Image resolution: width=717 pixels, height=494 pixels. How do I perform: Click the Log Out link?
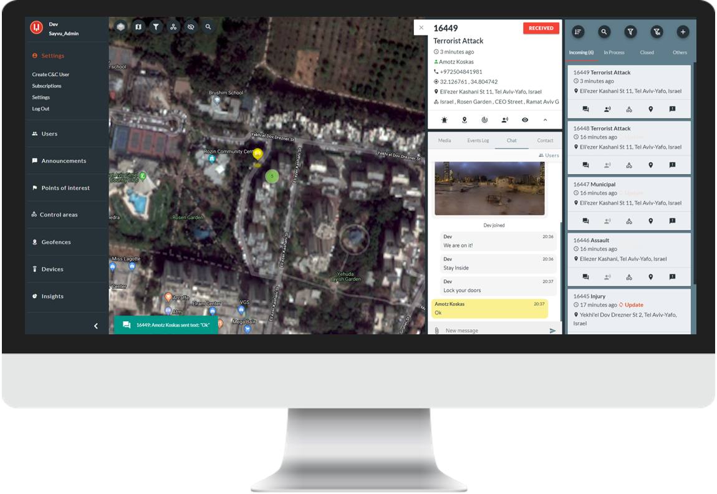click(x=41, y=109)
